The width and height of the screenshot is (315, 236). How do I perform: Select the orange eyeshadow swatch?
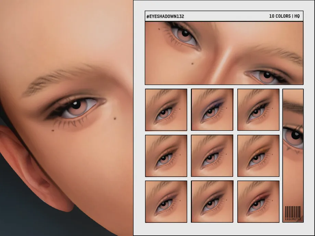[x=258, y=156]
